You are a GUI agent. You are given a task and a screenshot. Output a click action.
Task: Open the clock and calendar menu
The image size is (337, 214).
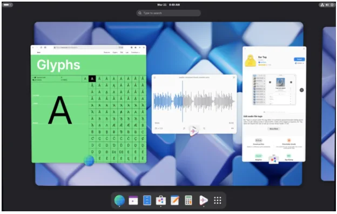point(168,5)
